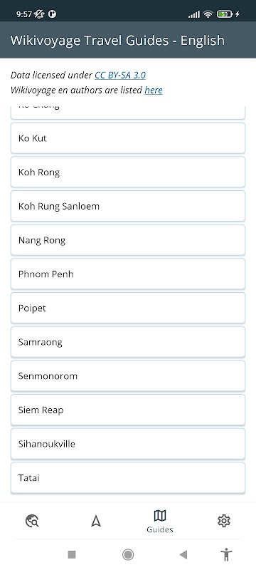Open the authors listed 'here' link
The width and height of the screenshot is (256, 570).
(154, 90)
